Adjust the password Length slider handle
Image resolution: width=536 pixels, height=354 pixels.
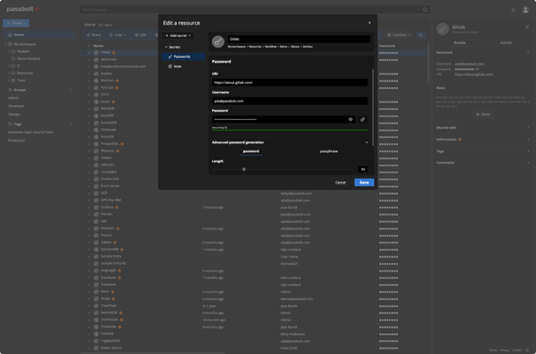(244, 170)
